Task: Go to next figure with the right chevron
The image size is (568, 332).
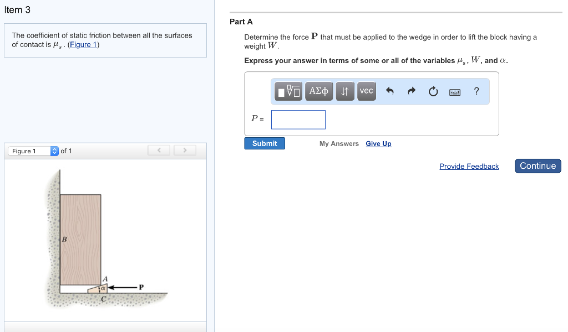Action: tap(184, 149)
